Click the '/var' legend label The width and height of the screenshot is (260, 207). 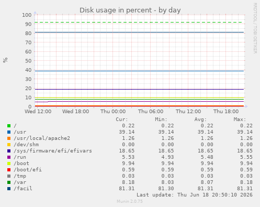(x=20, y=182)
